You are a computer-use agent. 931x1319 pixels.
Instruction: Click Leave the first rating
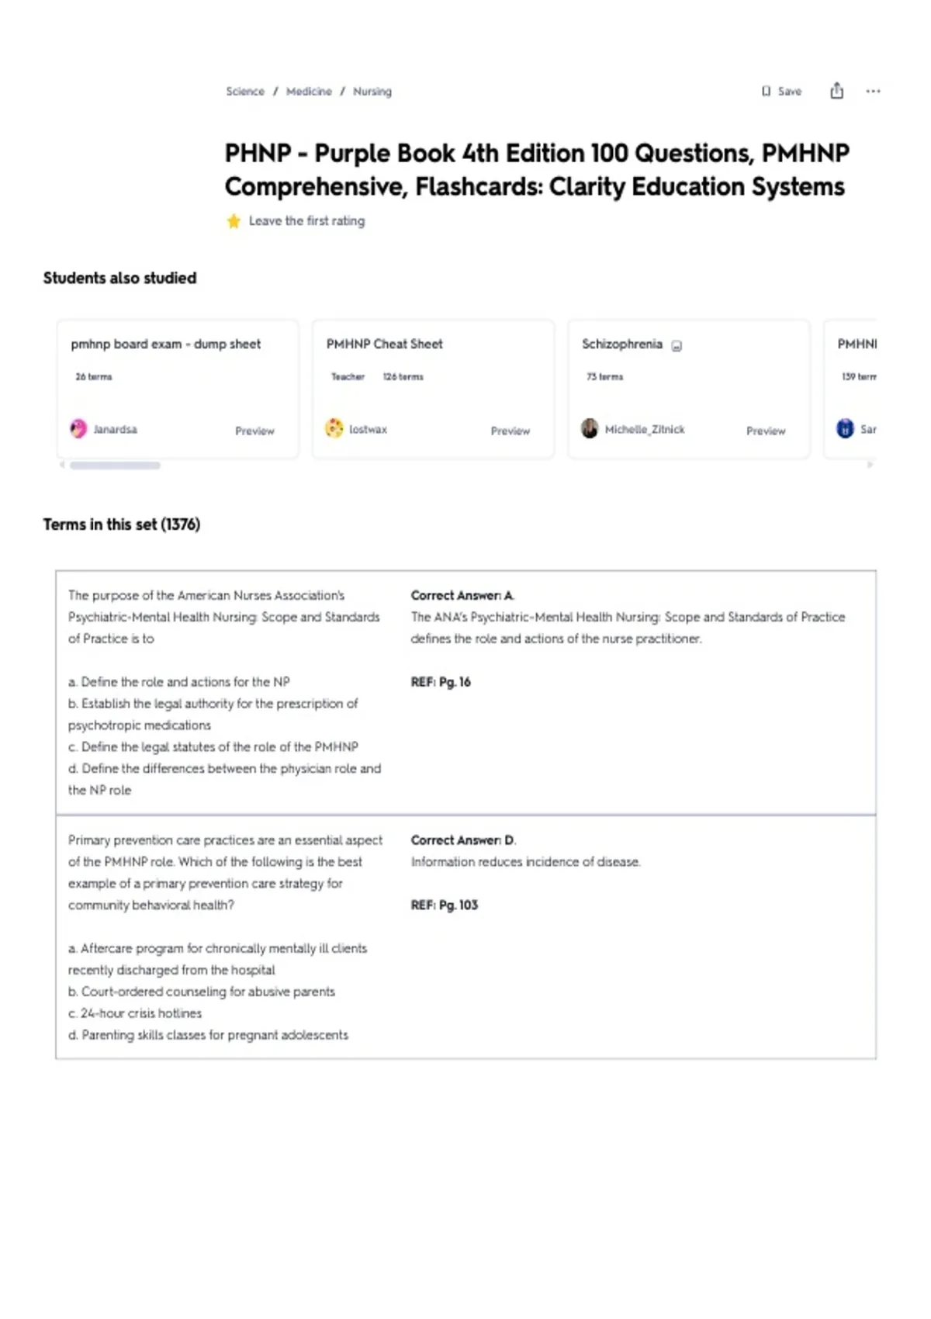point(306,221)
